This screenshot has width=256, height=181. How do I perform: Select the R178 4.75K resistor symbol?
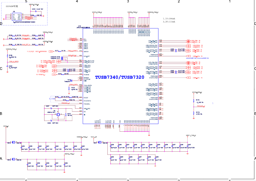194,113
